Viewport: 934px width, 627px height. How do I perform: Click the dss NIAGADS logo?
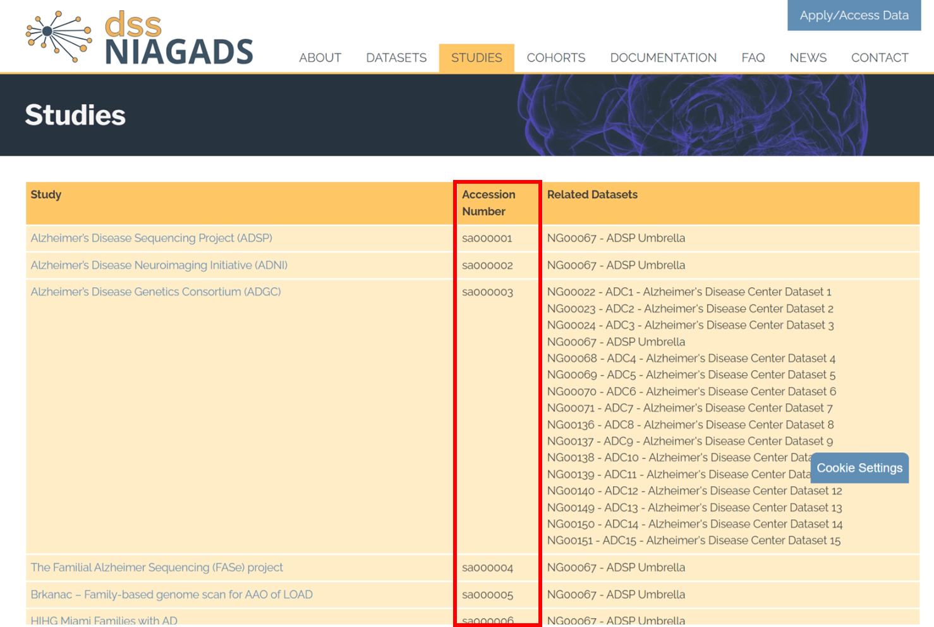click(x=139, y=39)
